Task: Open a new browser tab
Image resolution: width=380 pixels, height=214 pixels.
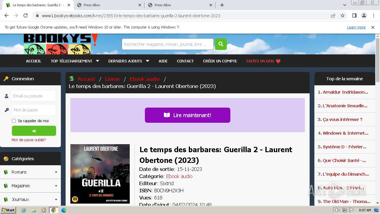Action: (222, 5)
